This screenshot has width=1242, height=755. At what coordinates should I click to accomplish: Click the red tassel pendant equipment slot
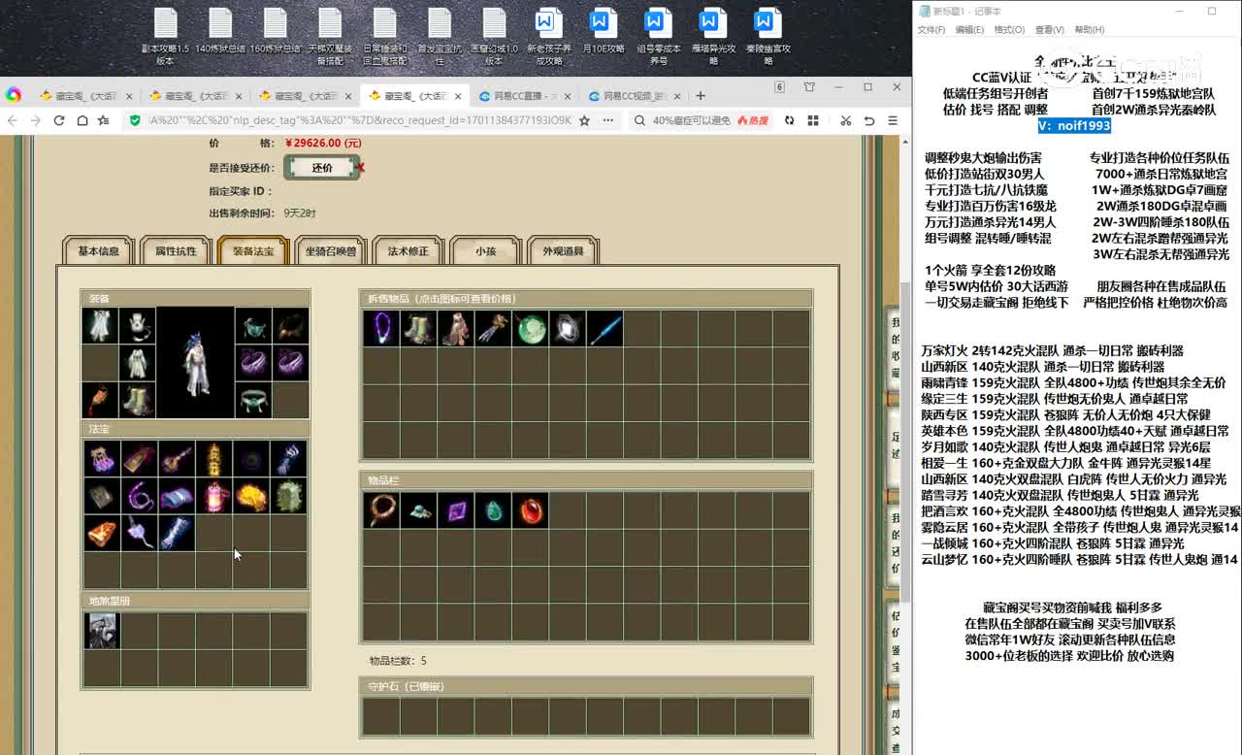[x=100, y=399]
